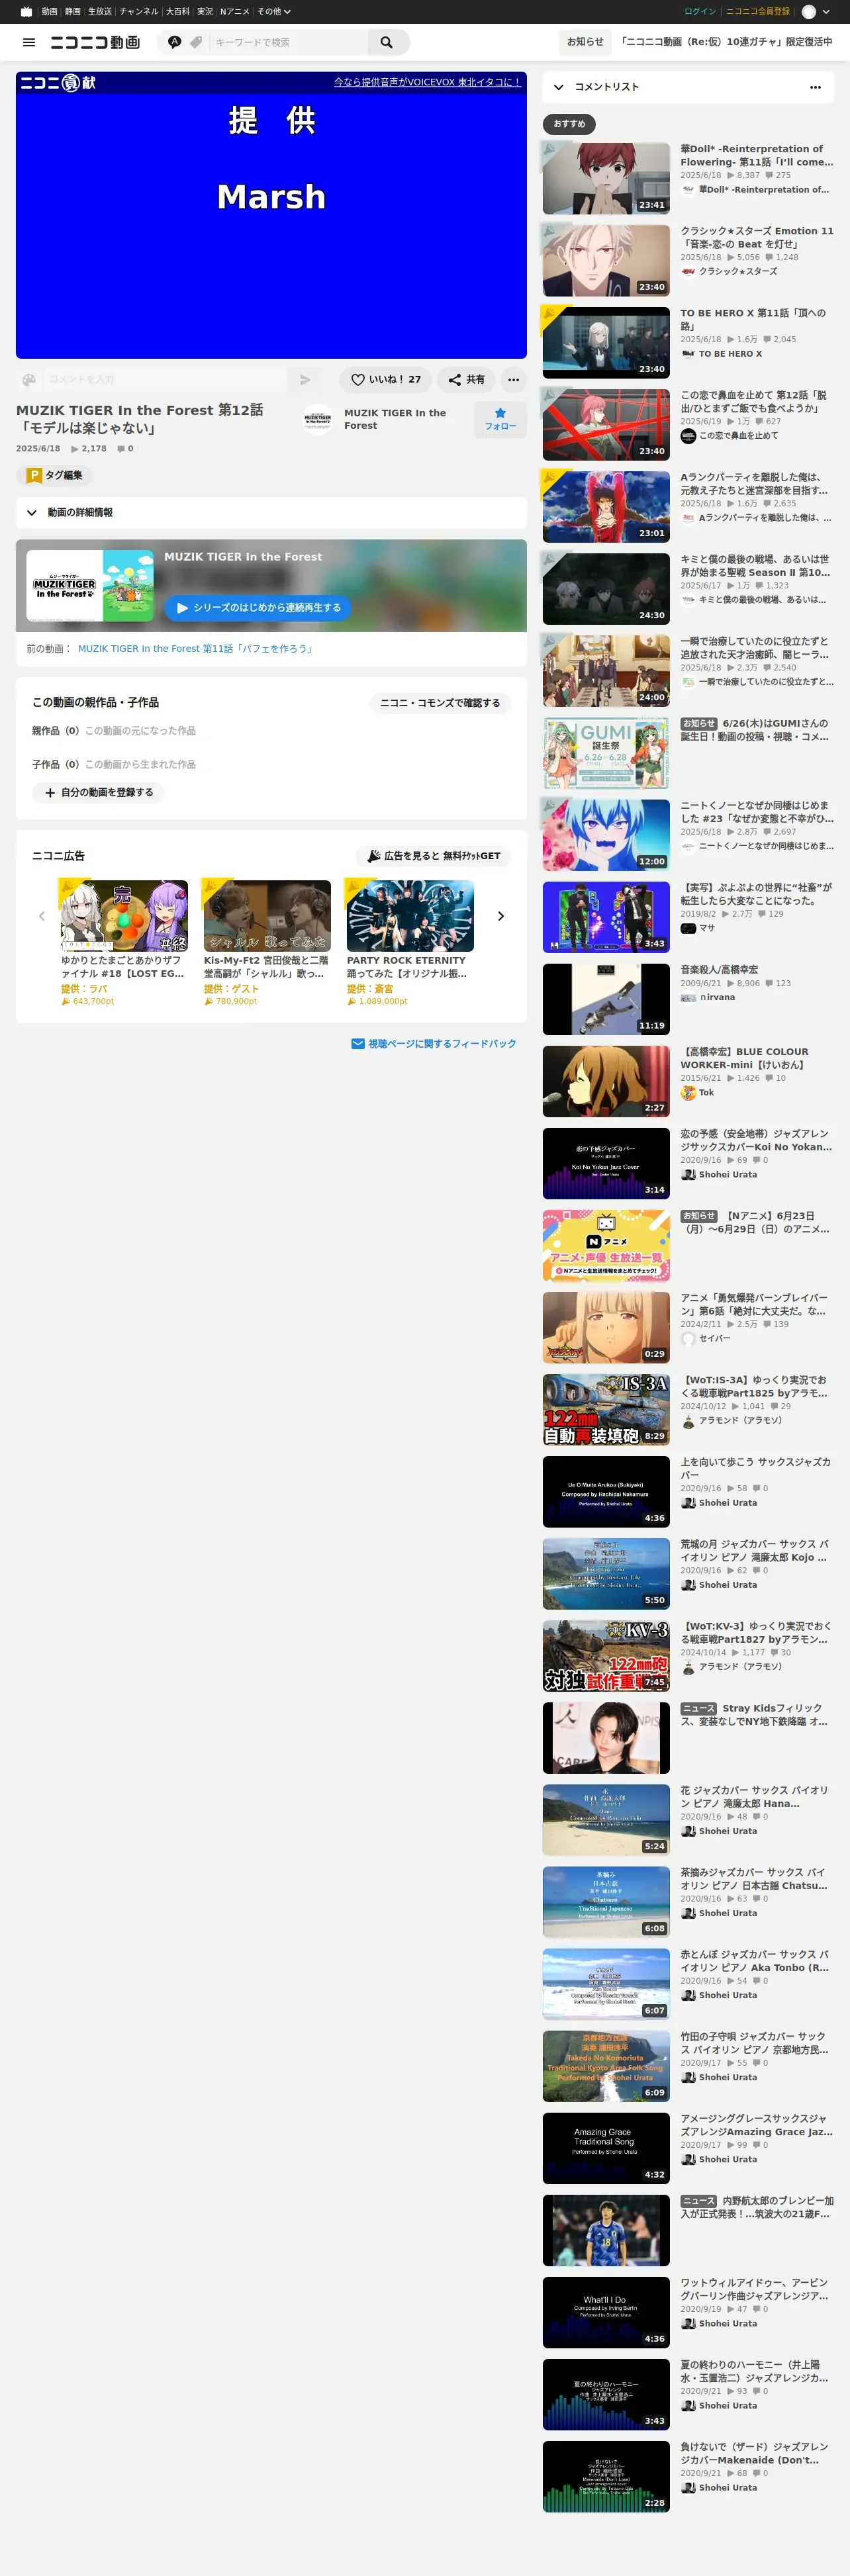The width and height of the screenshot is (850, 2576).
Task: Like the video with いいね heart
Action: (386, 380)
